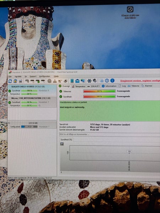
Task: Click the blue question mark help icon
Action: [107, 81]
